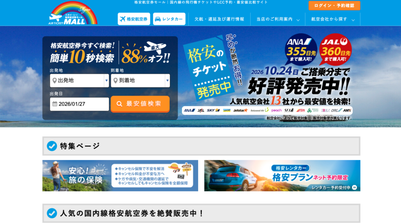This screenshot has width=401, height=224.
Task: Expand the 当店のご利用案内 menu
Action: click(278, 19)
